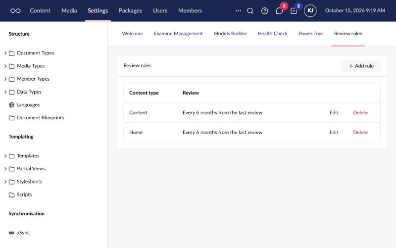Expand the Partial Views tree node

coord(5,169)
